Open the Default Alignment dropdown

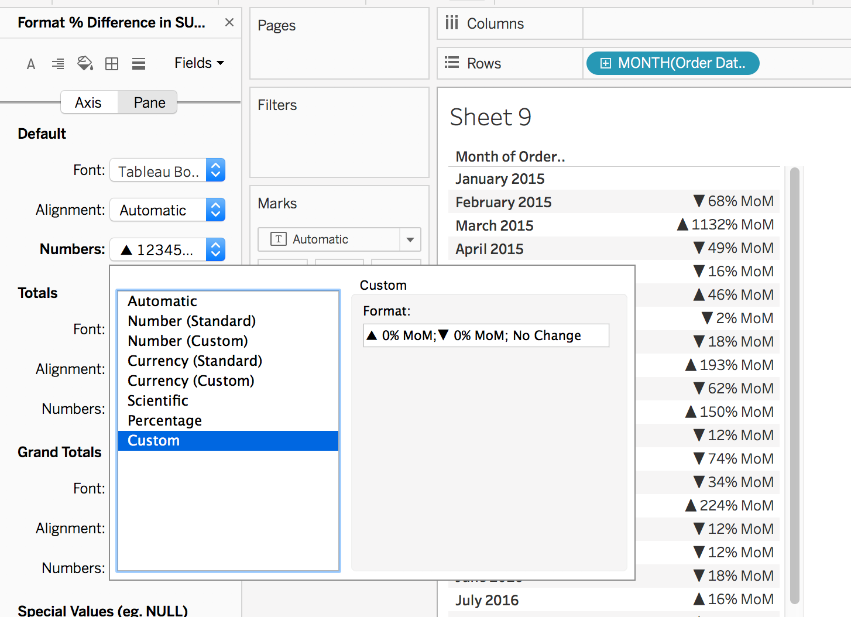click(x=215, y=210)
